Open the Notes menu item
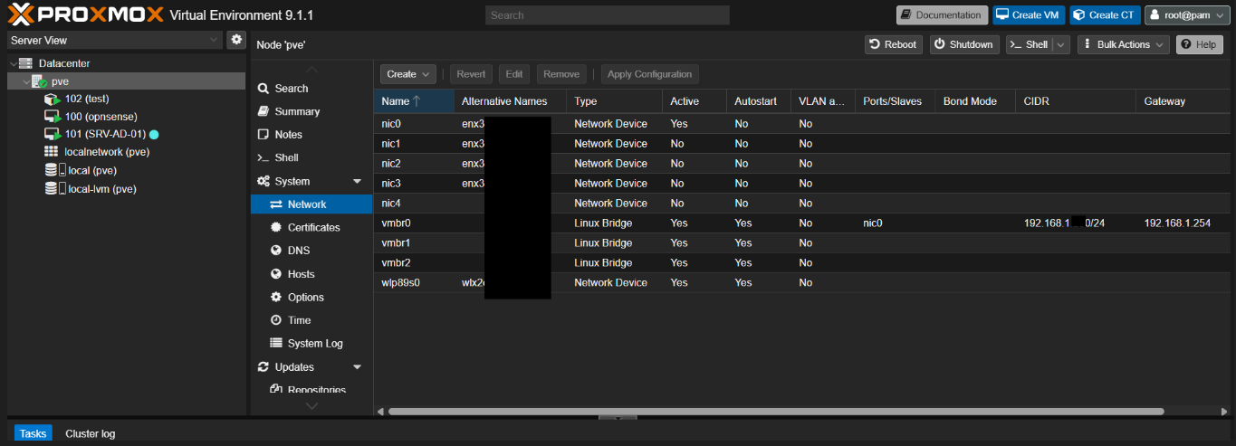 (311, 135)
